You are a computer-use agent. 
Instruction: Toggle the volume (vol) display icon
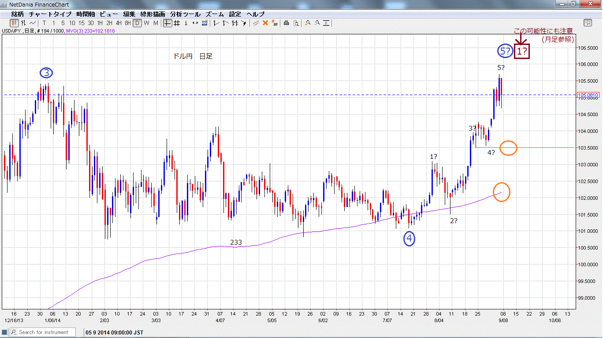point(205,23)
